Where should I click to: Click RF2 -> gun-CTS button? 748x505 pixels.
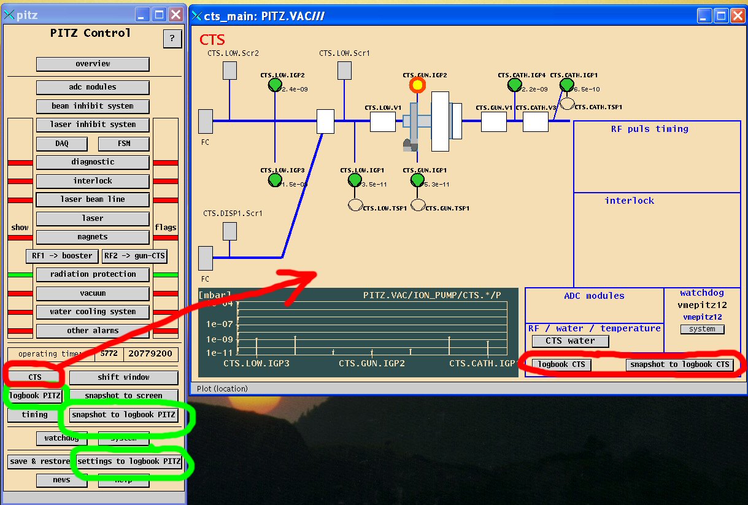[134, 256]
